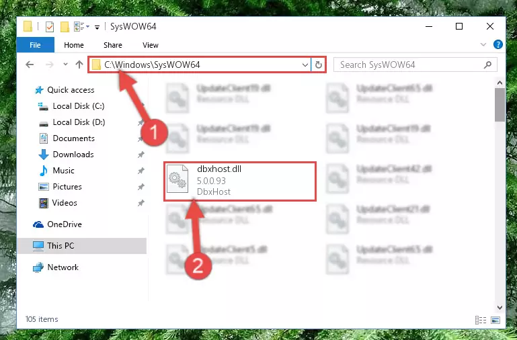Click the Documents page icon in sidebar
517x340 pixels.
44,138
